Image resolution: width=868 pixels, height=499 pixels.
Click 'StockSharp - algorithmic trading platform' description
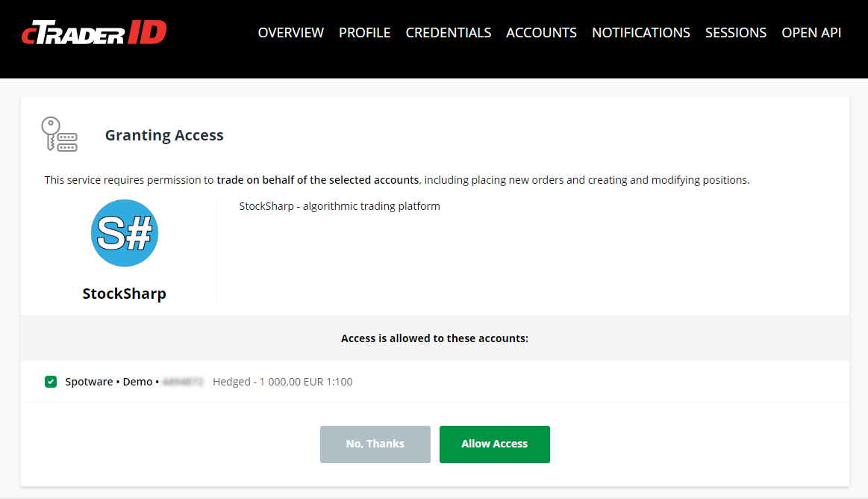[340, 206]
